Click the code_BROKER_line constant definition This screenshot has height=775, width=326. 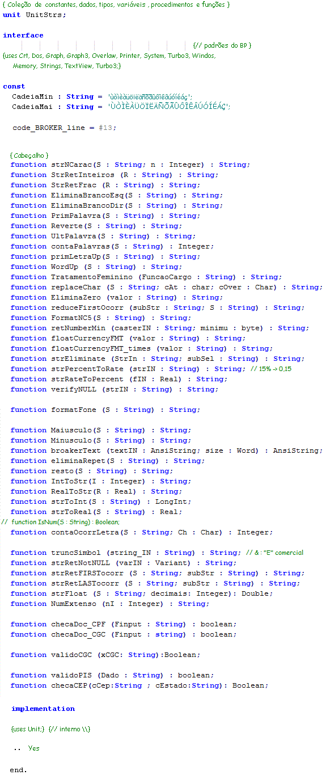pyautogui.click(x=65, y=128)
